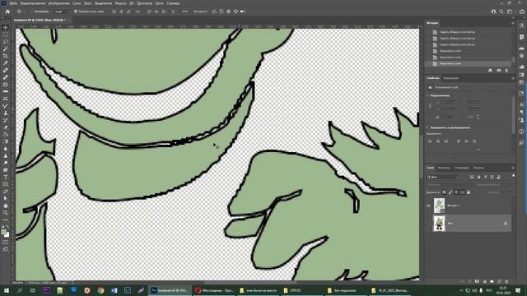Open the Файл menu
Viewport: 527px width, 296px height.
[x=13, y=3]
